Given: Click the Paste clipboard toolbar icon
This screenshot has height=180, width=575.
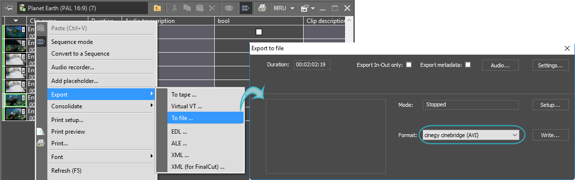Looking at the screenshot, I should [x=200, y=8].
